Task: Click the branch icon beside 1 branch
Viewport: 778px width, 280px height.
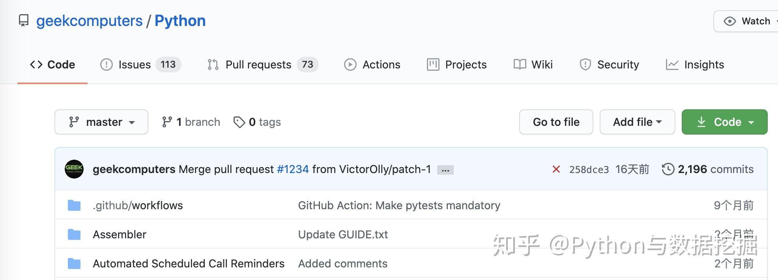Action: click(167, 122)
